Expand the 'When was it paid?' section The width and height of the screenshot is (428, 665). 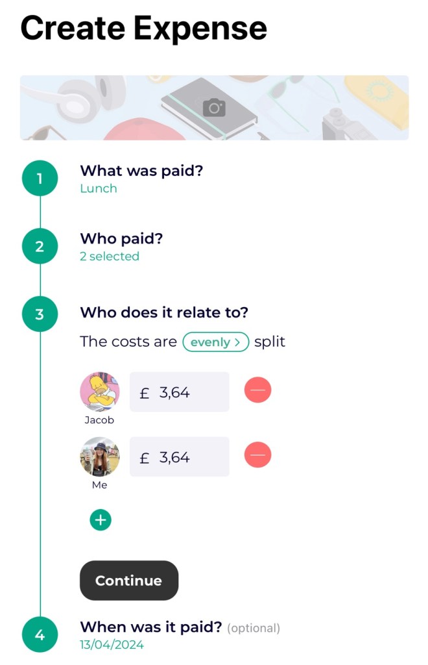[150, 627]
